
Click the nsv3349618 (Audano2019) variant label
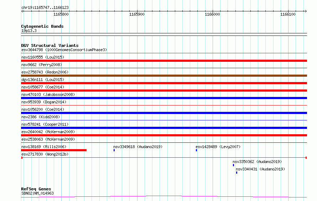click(x=138, y=147)
